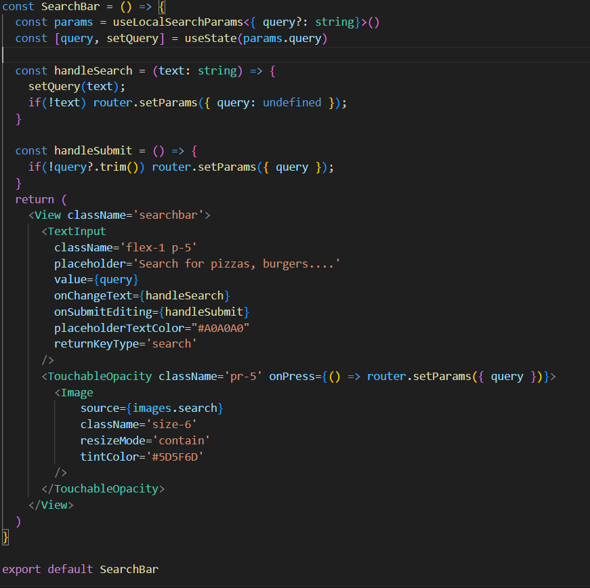Image resolution: width=590 pixels, height=588 pixels.
Task: Click the TouchableOpacity opening tag name
Action: (100, 376)
